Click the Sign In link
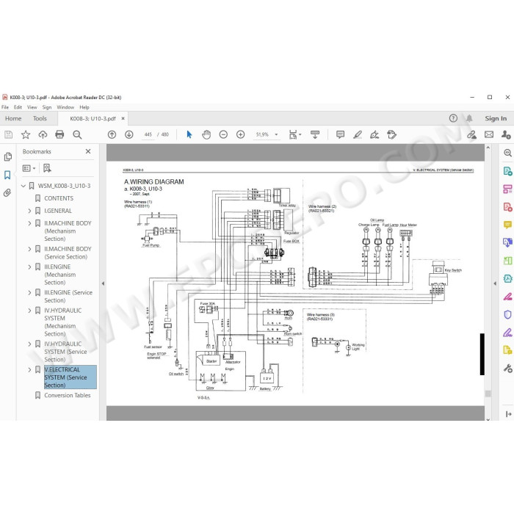Screen dimensions: 514x514 (496, 118)
